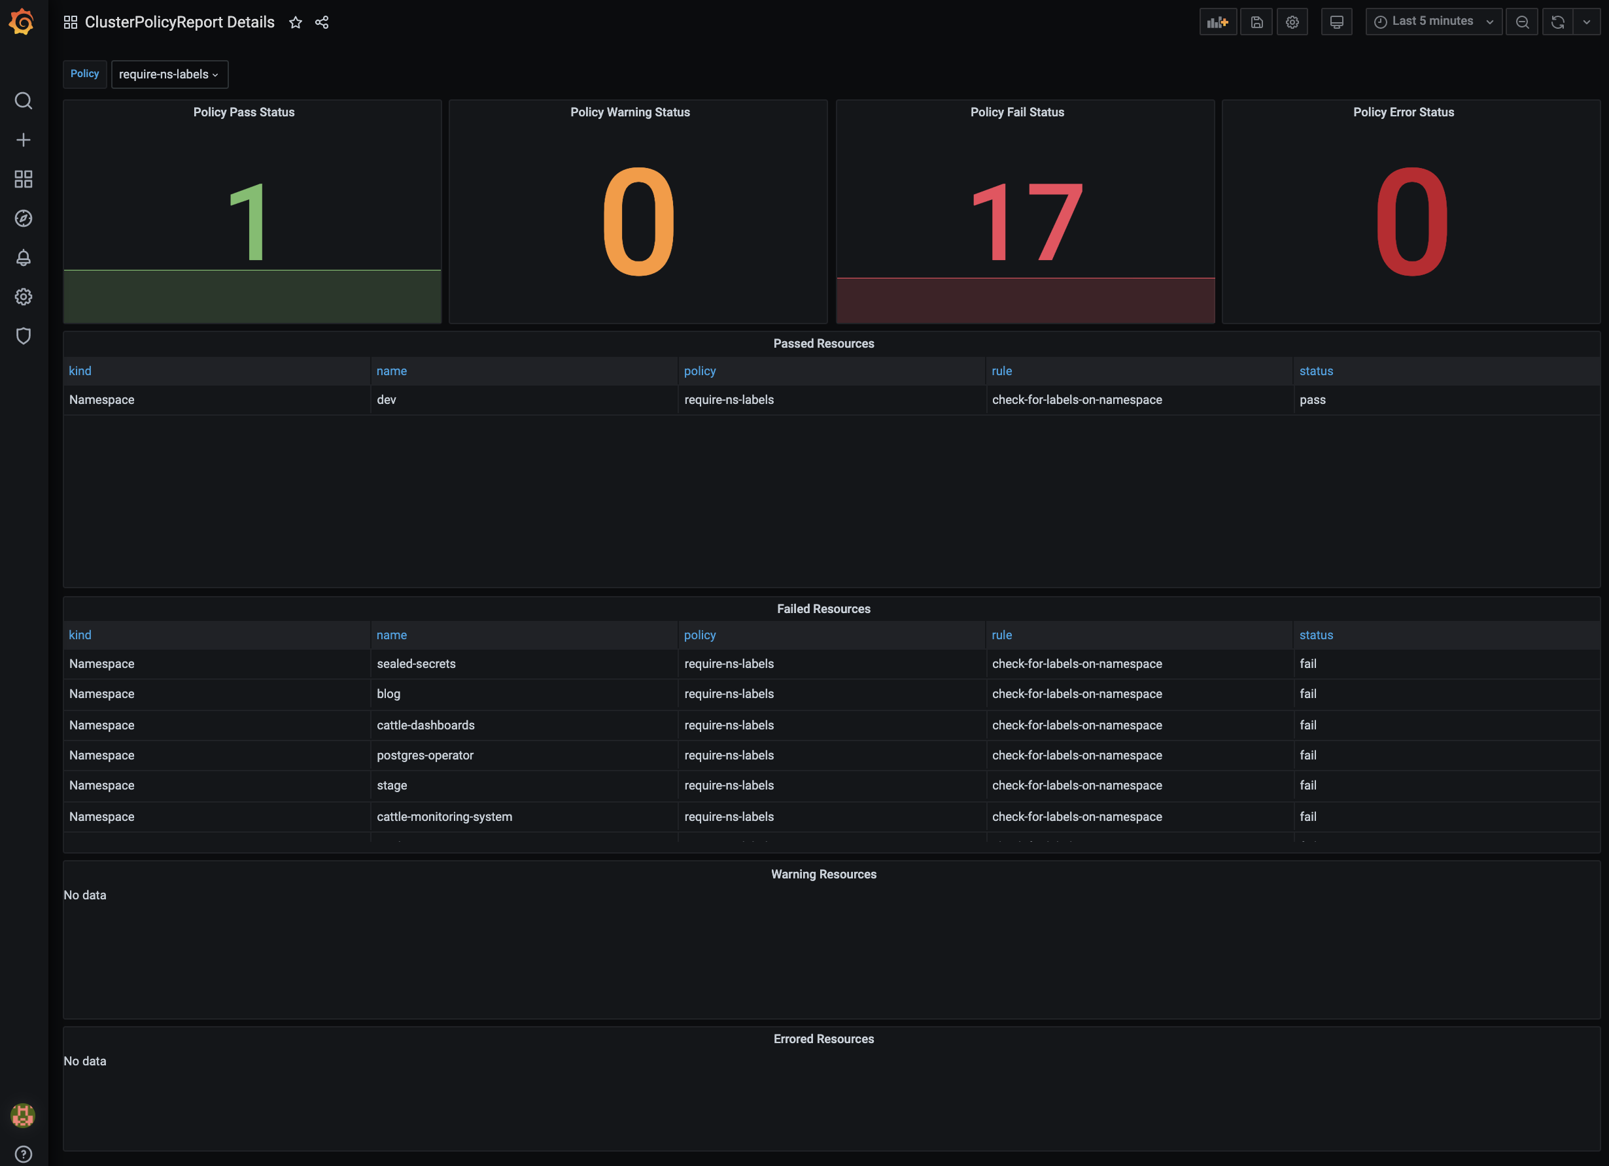Open the Policy Fail Status panel title menu
Viewport: 1609px width, 1166px height.
coord(1016,112)
